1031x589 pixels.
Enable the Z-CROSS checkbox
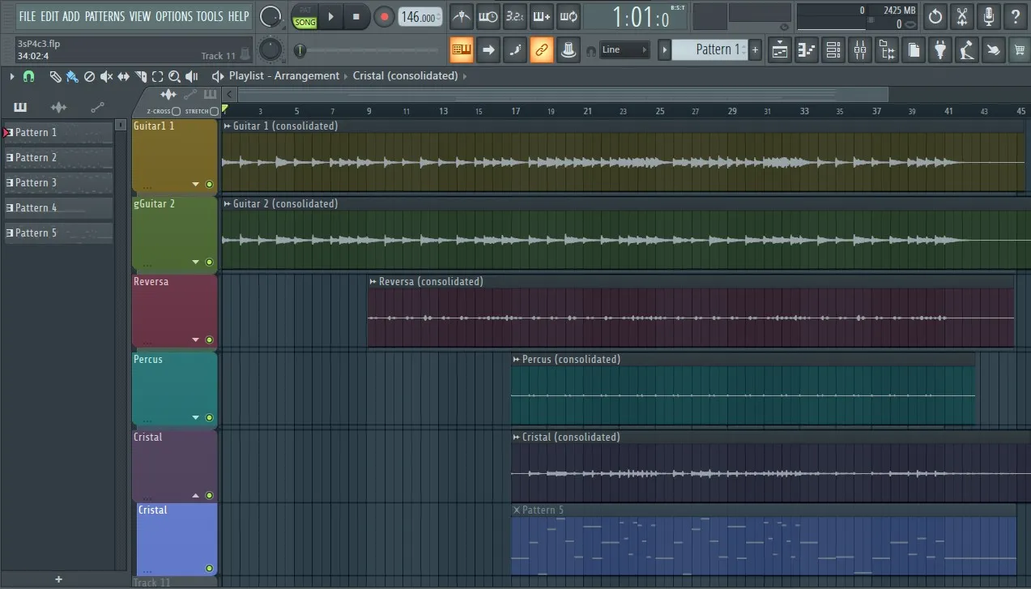(176, 111)
